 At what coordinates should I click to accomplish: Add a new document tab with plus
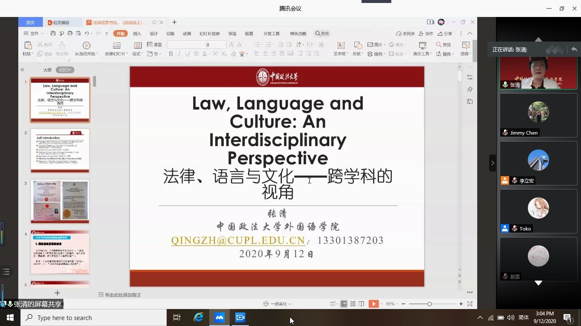point(174,22)
